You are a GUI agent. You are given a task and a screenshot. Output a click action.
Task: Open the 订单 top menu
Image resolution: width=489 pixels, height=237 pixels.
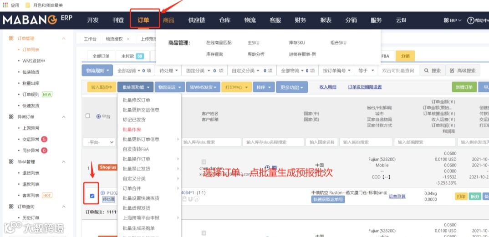click(143, 20)
